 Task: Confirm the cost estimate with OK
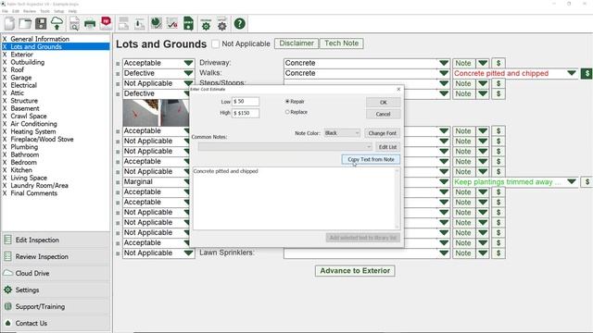(x=383, y=103)
